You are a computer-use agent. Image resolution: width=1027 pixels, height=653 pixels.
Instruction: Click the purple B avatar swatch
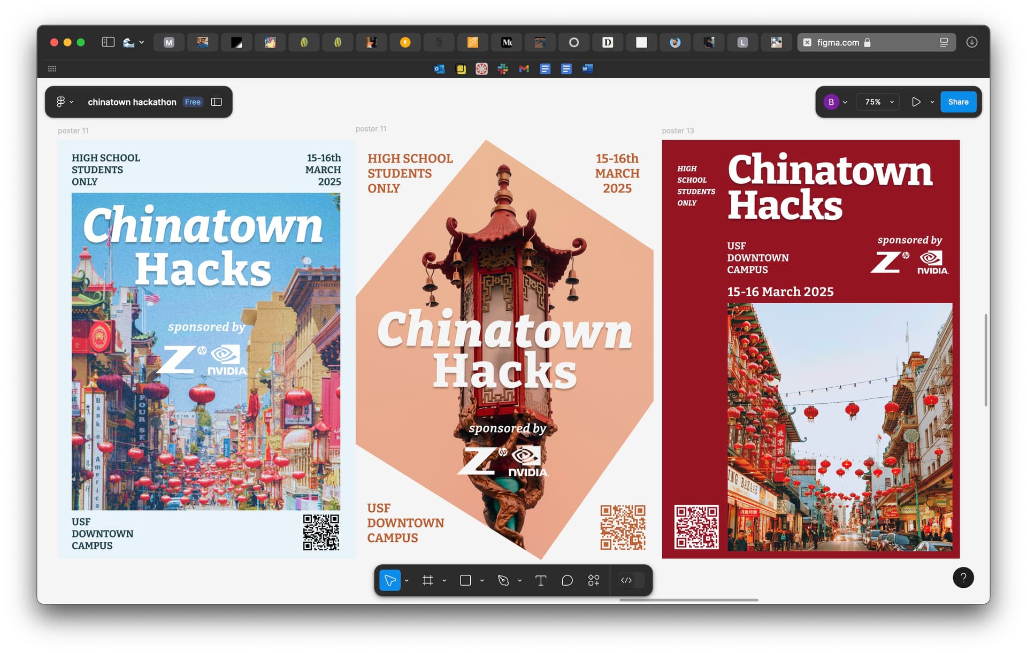tap(831, 102)
